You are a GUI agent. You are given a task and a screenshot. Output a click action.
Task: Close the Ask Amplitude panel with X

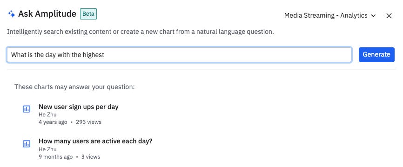pos(389,16)
